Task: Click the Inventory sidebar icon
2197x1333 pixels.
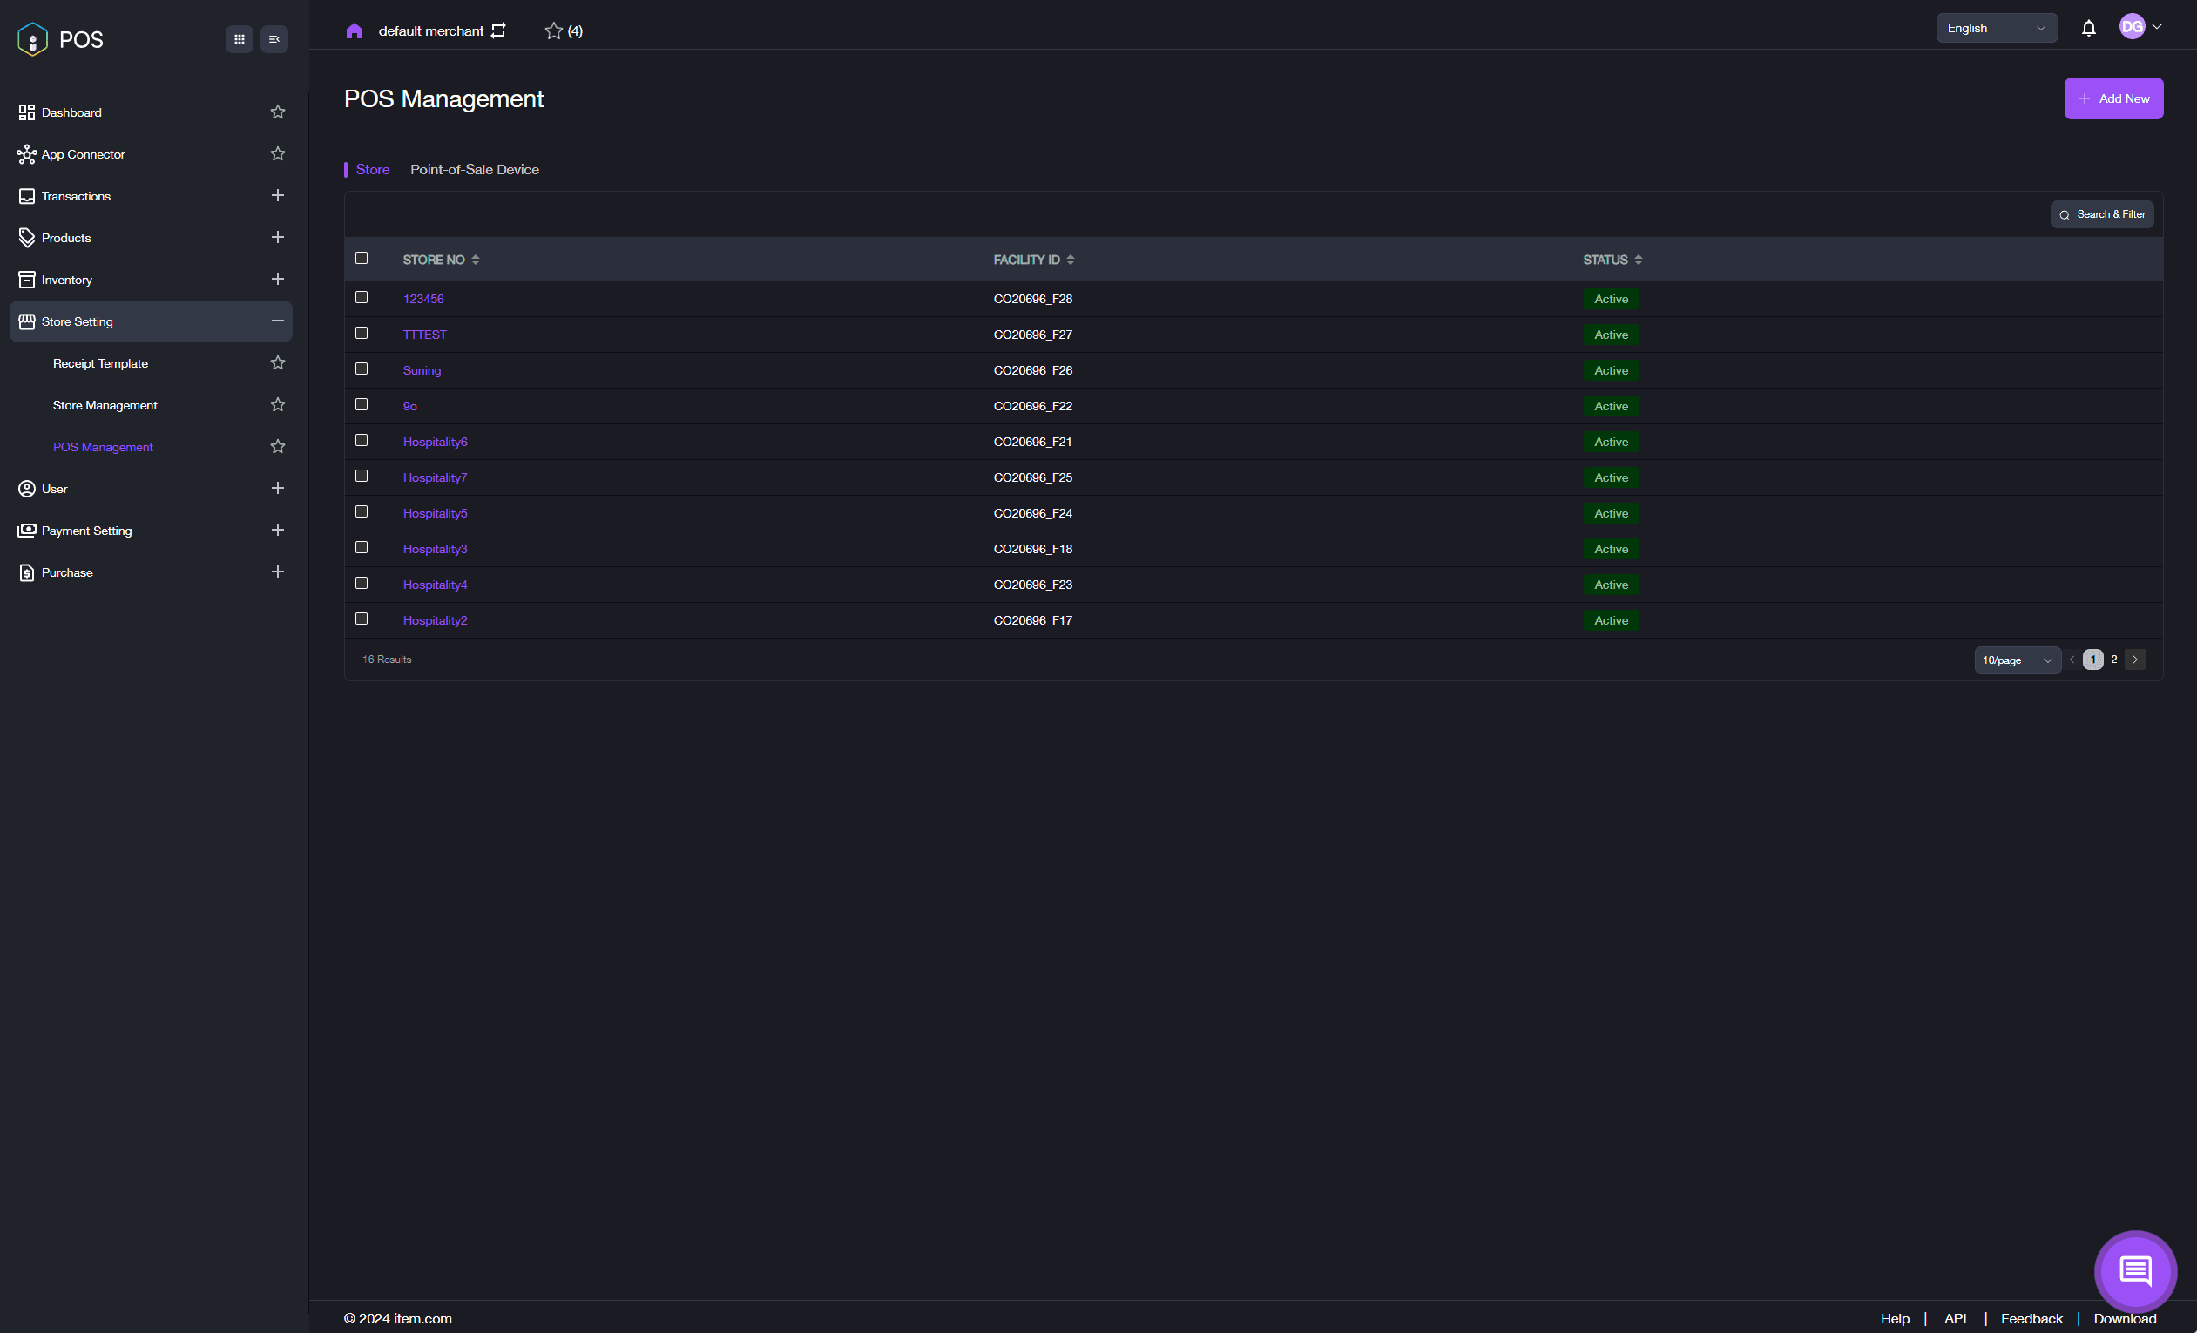Action: coord(25,280)
